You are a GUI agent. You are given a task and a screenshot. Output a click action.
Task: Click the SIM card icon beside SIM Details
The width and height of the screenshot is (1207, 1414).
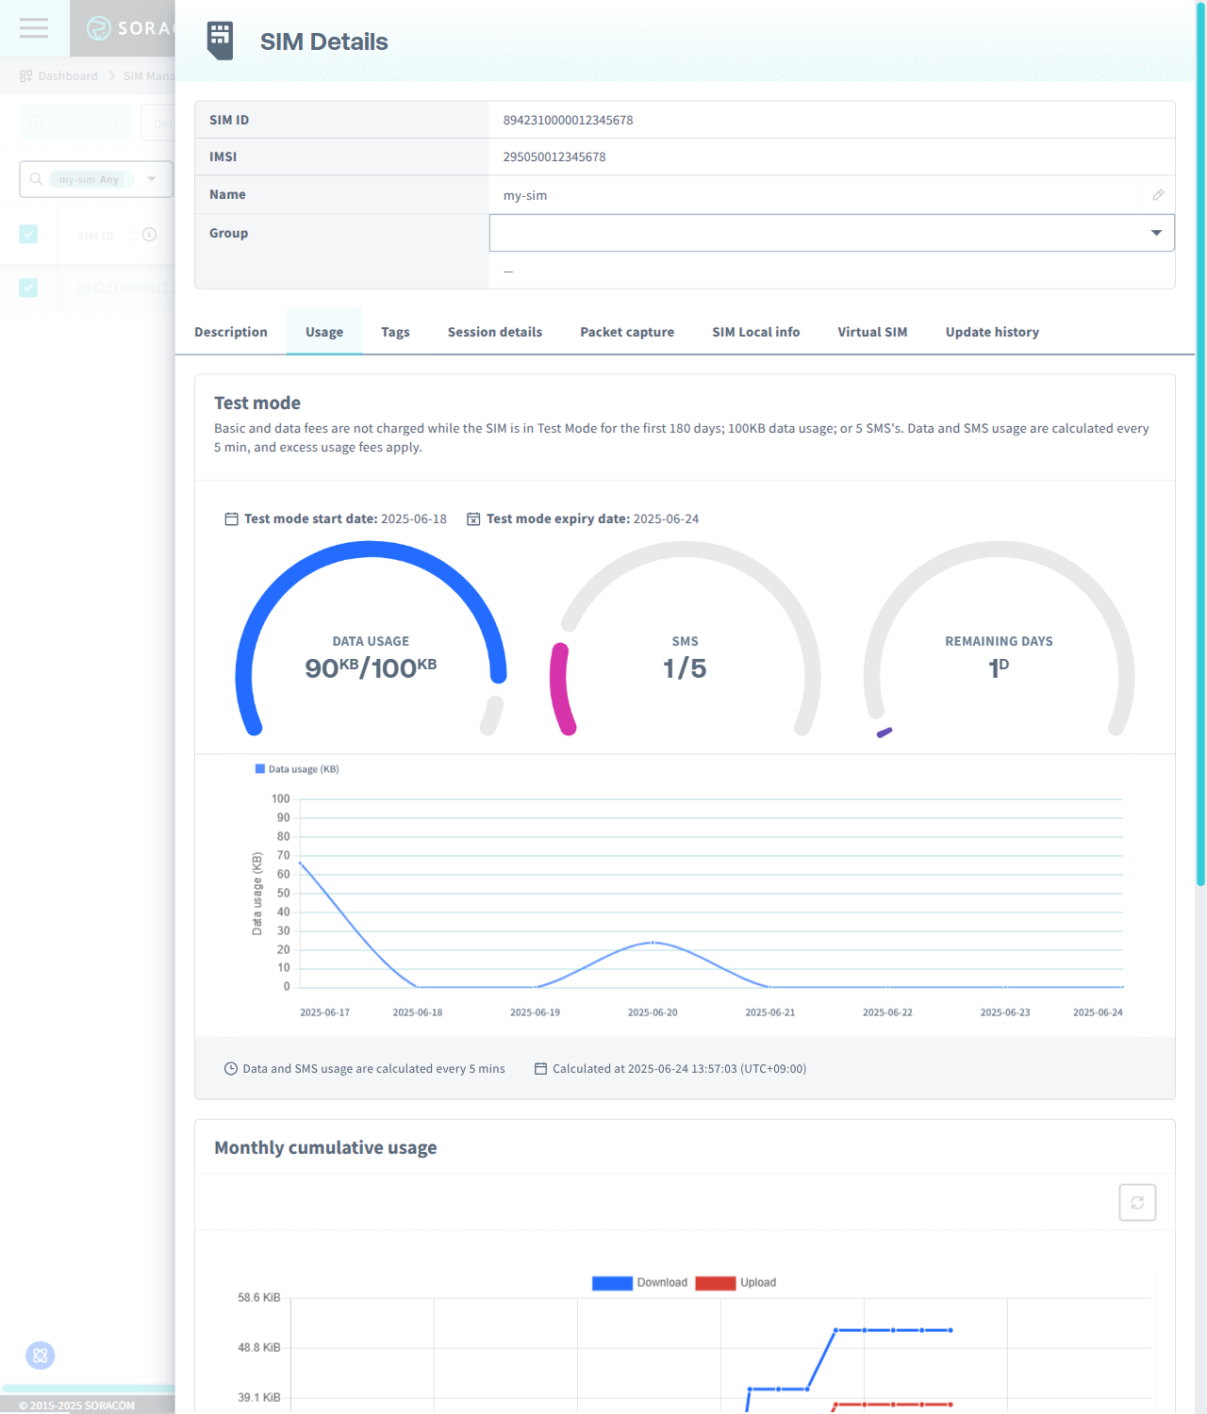click(x=220, y=41)
